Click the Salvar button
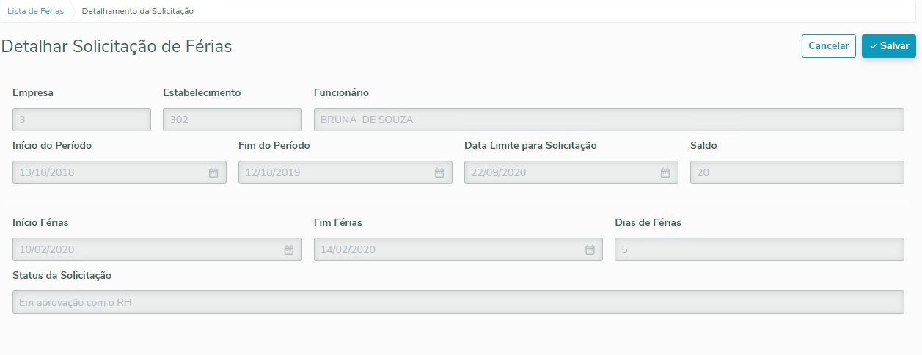 click(888, 46)
